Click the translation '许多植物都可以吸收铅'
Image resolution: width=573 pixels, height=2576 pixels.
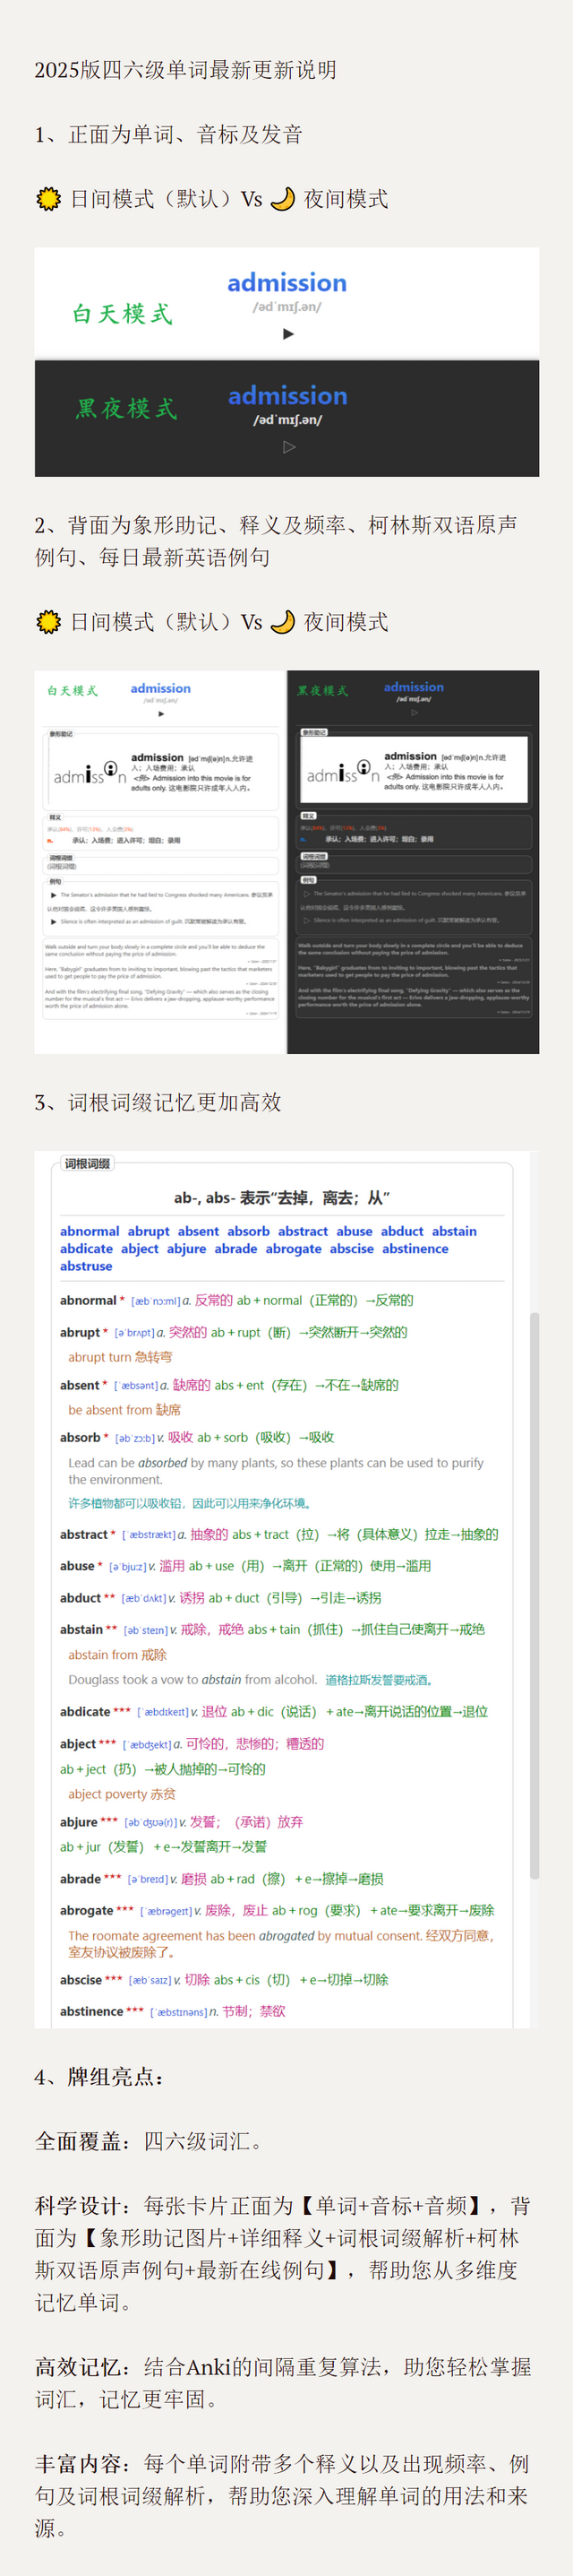190,1503
